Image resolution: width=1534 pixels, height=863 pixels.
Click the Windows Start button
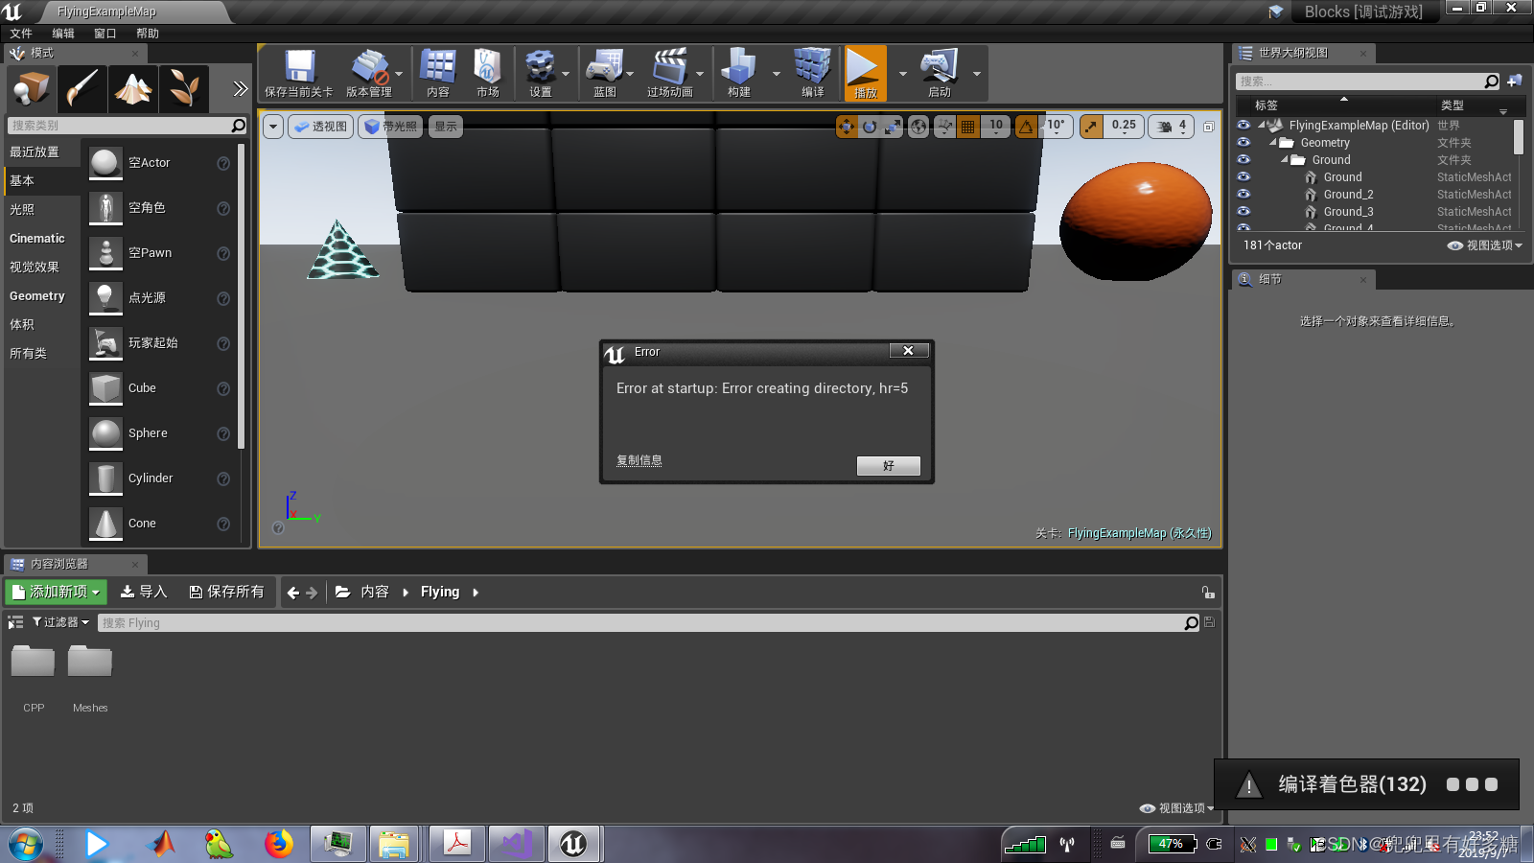click(26, 844)
